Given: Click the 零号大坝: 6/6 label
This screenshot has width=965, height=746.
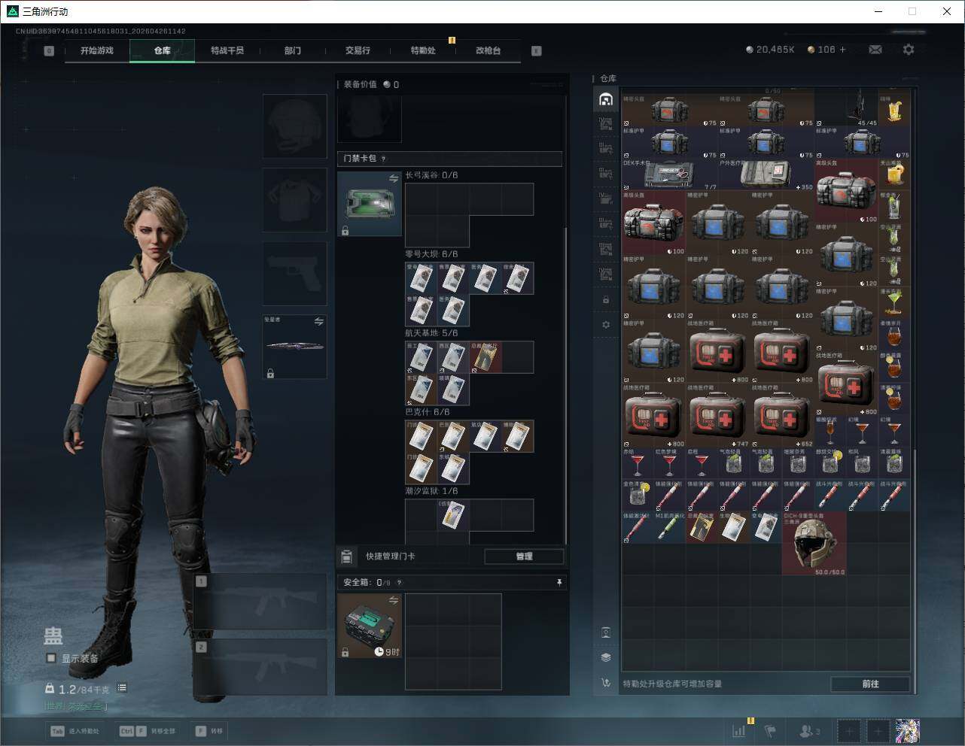Looking at the screenshot, I should pyautogui.click(x=431, y=254).
